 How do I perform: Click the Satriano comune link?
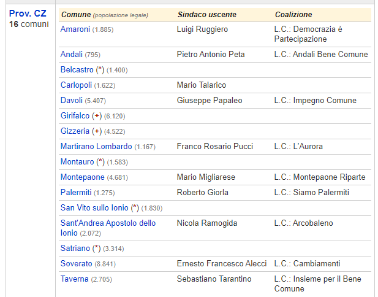click(x=75, y=249)
